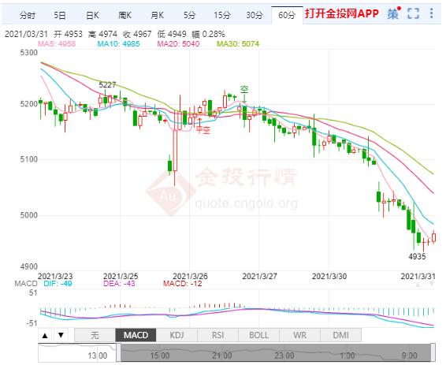The height and width of the screenshot is (365, 446).
Task: Click the right handle of time range slider
Action: (x=433, y=352)
